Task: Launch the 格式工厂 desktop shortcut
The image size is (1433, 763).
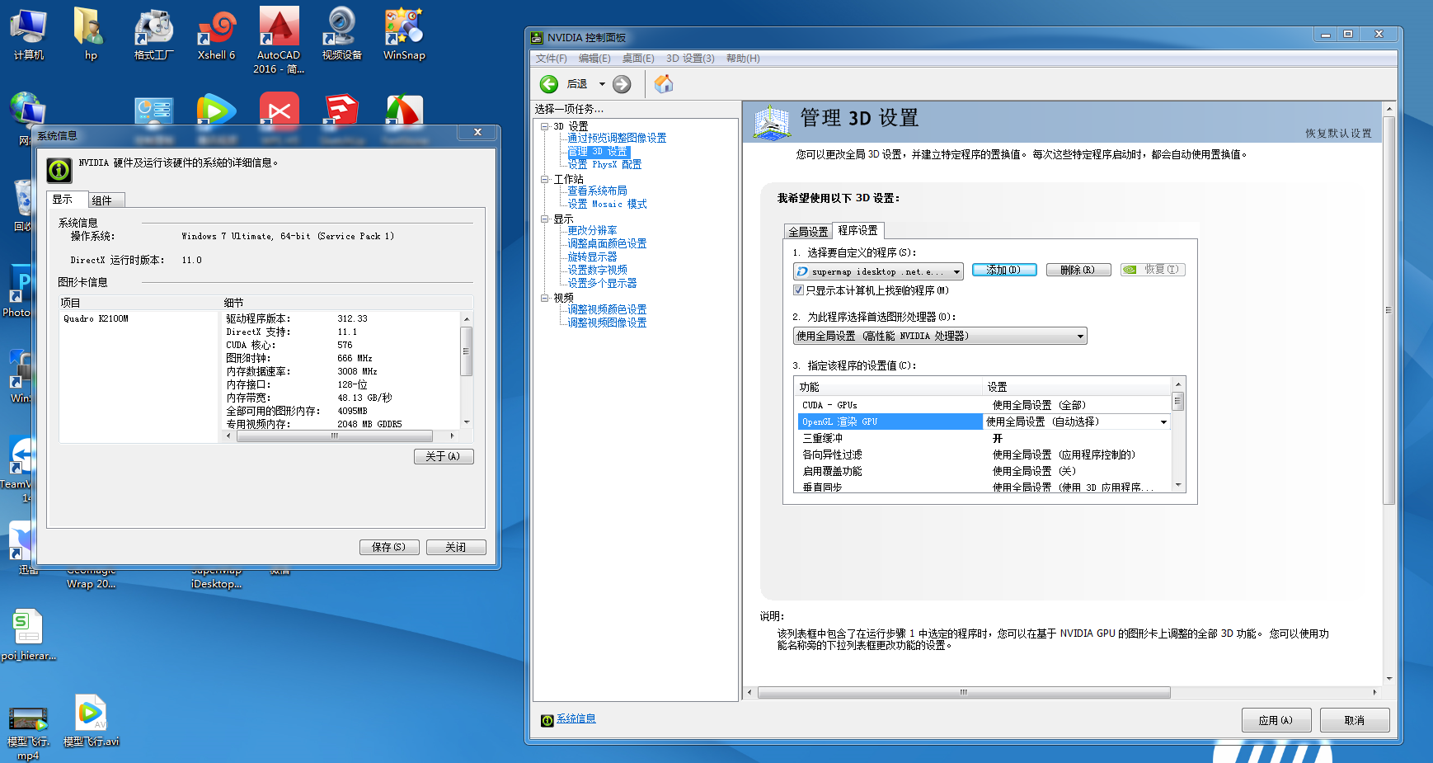Action: [153, 34]
